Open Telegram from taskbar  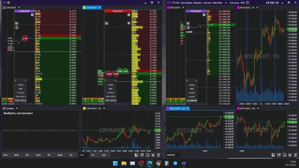tap(175, 163)
